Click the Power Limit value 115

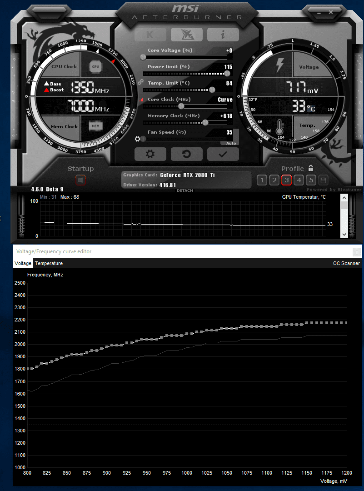pyautogui.click(x=228, y=67)
